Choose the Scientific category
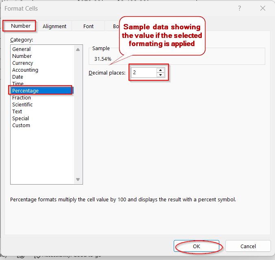Screen dimensions: 275x260 coord(22,104)
